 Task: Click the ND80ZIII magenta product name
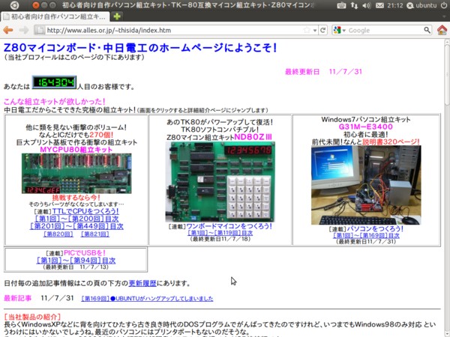253,137
